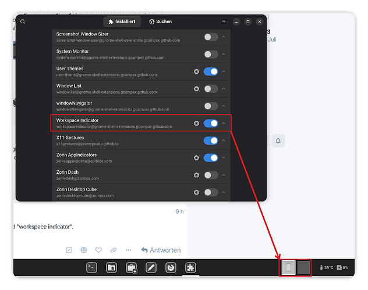This screenshot has height=290, width=368.
Task: Switch to the Installiert tab
Action: point(122,22)
